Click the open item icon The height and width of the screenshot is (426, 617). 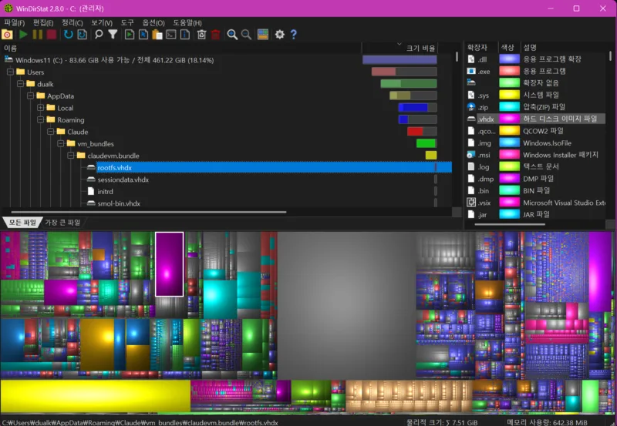pyautogui.click(x=130, y=35)
